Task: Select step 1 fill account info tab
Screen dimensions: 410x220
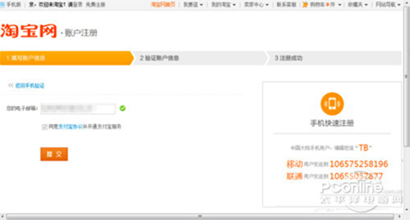Action: [67, 58]
